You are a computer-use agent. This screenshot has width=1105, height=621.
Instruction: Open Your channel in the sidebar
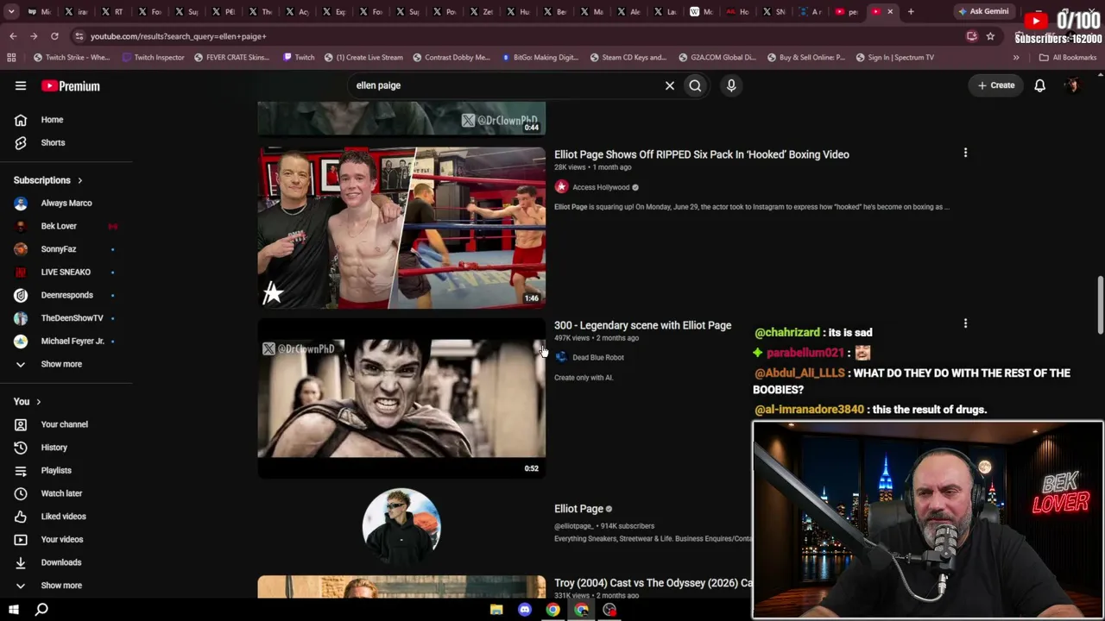click(x=66, y=424)
